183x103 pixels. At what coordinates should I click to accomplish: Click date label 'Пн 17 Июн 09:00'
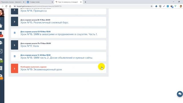click(x=44, y=43)
